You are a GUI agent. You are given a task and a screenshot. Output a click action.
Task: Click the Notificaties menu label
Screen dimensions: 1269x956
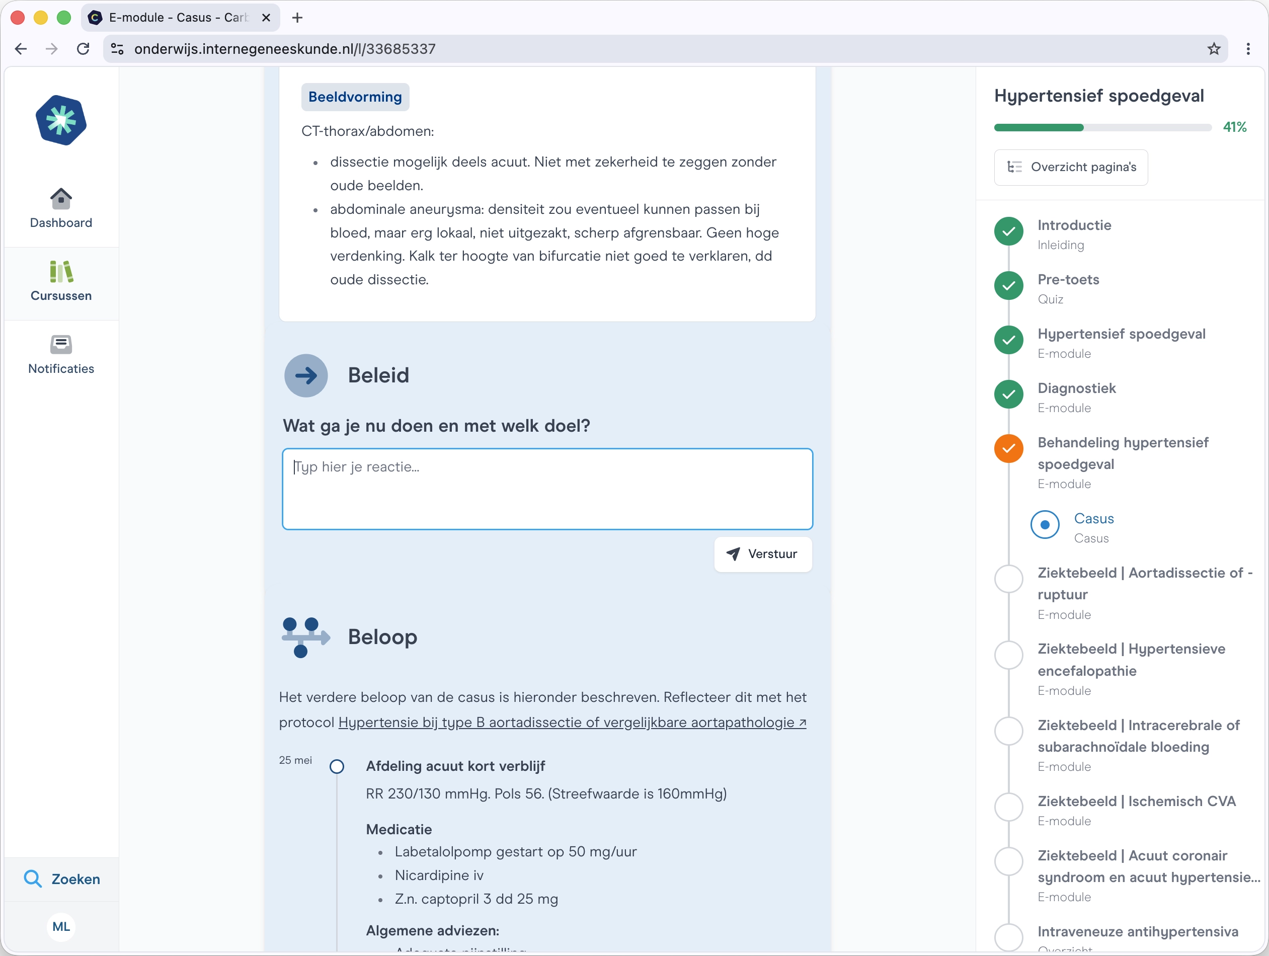coord(61,368)
